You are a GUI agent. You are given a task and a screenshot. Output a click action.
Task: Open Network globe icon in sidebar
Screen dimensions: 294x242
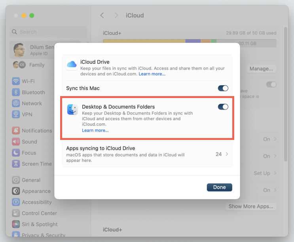coord(16,103)
